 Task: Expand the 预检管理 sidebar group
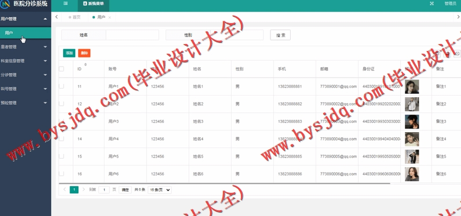click(25, 103)
